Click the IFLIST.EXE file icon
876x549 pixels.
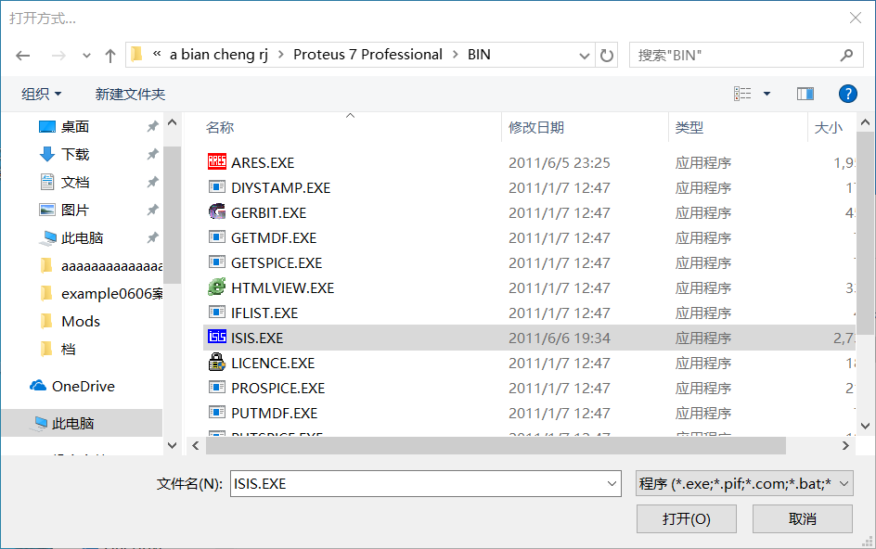tap(217, 313)
